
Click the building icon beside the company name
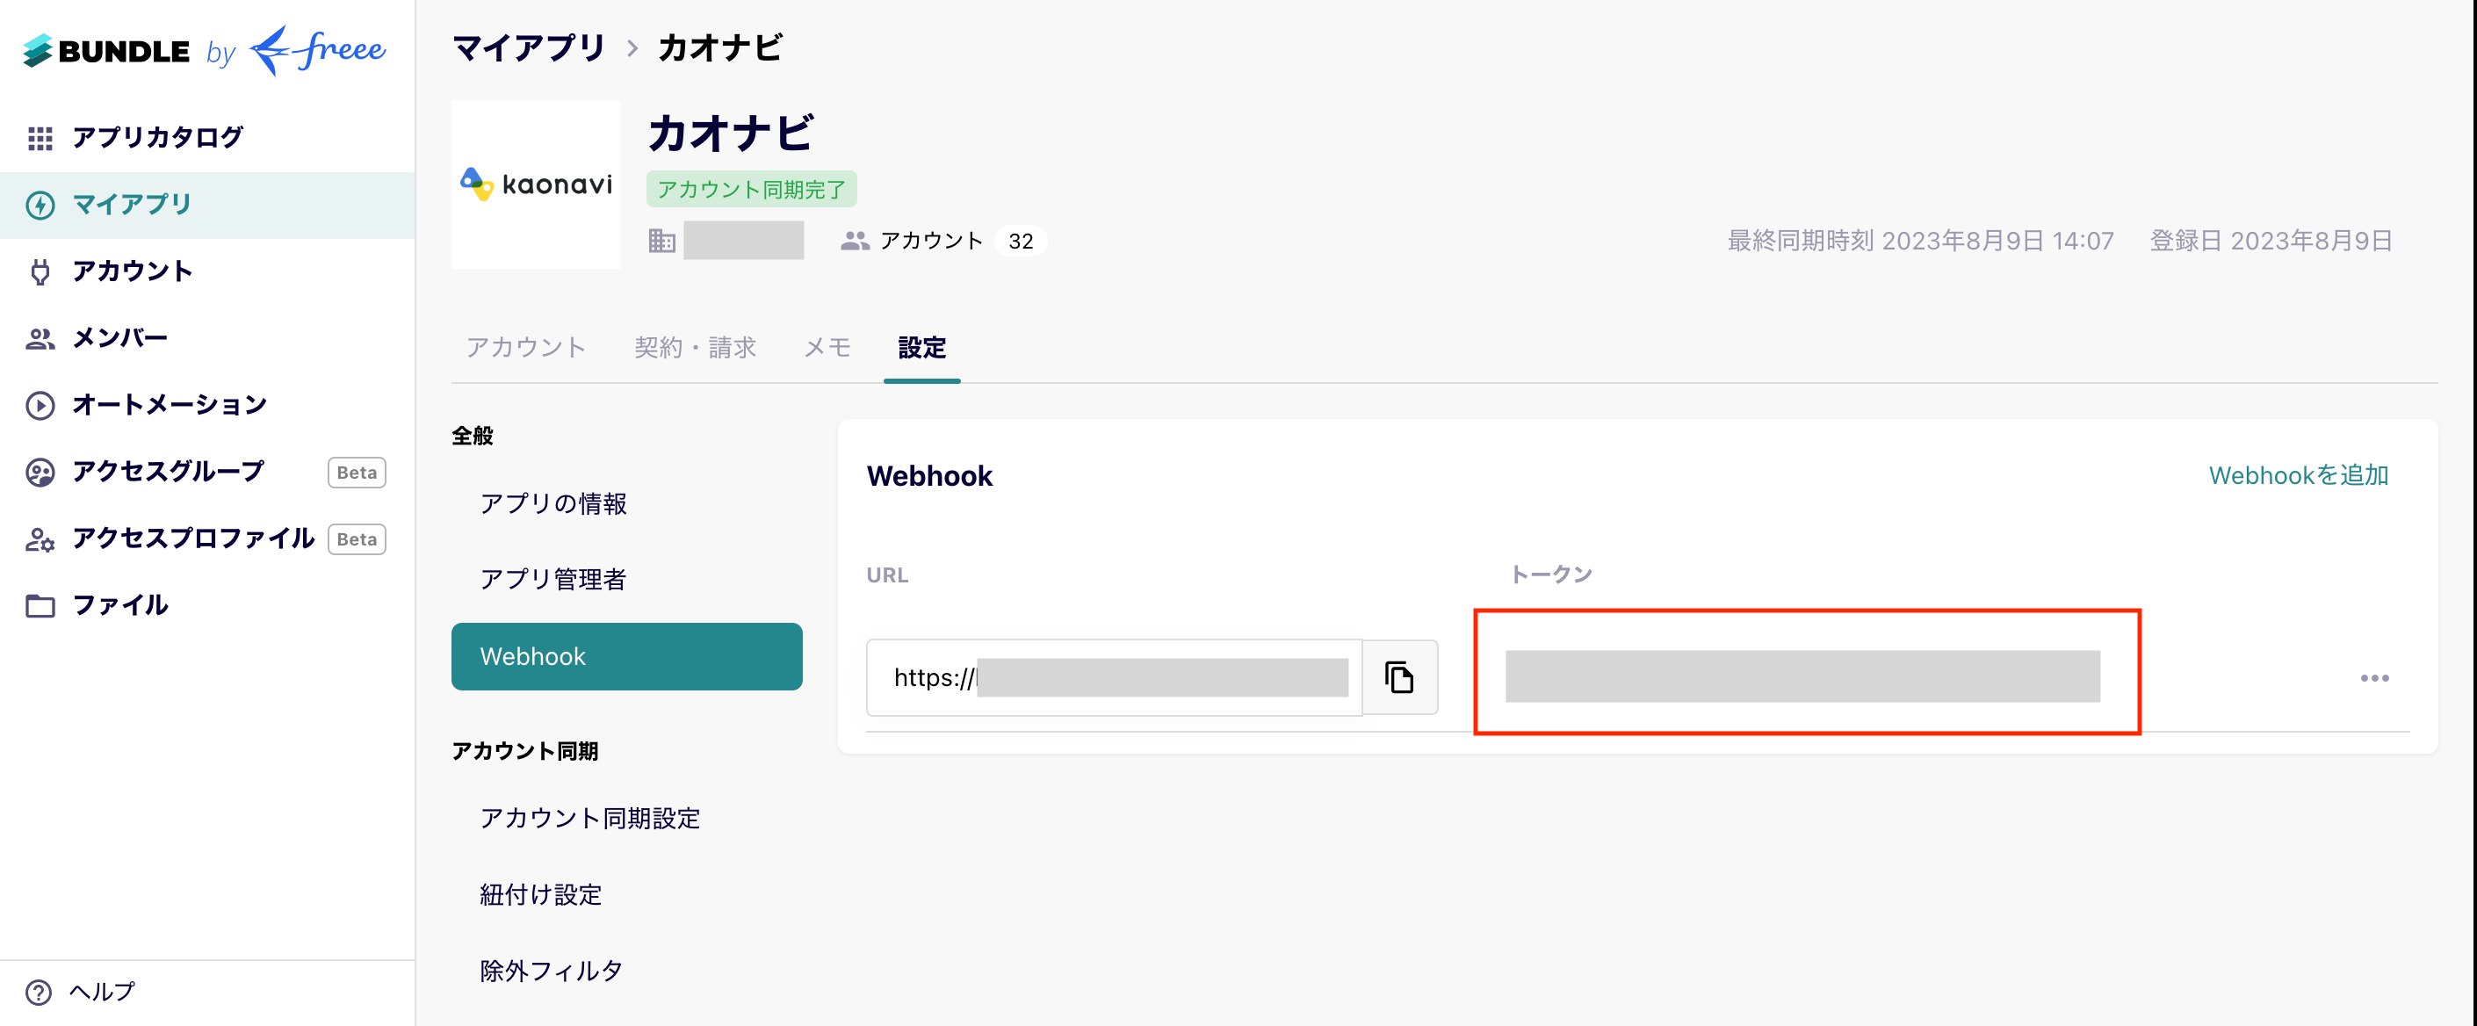pyautogui.click(x=661, y=241)
